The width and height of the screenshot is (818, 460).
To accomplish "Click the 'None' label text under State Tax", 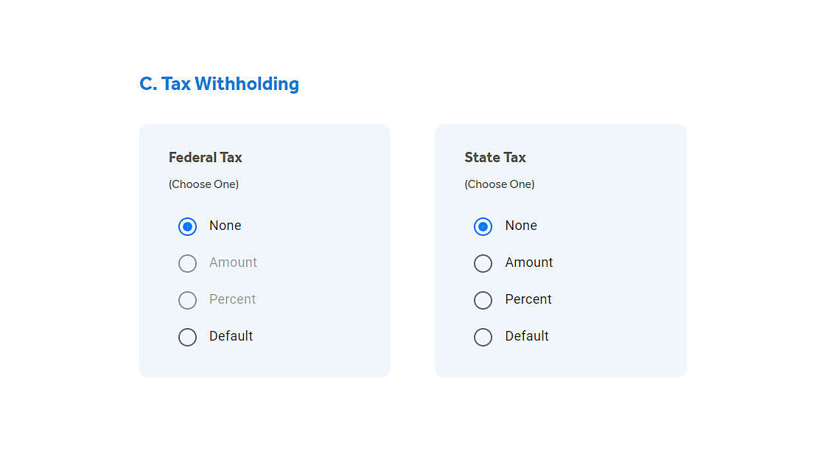I will [x=521, y=226].
